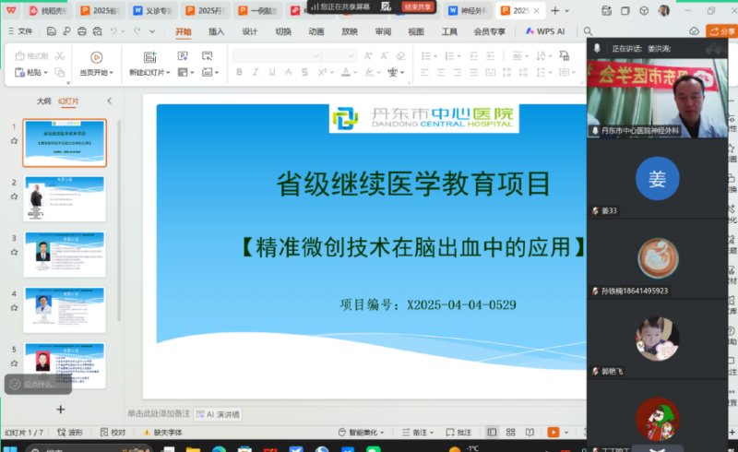This screenshot has width=738, height=452.
Task: Select the slide 3 thumbnail
Action: tap(65, 254)
